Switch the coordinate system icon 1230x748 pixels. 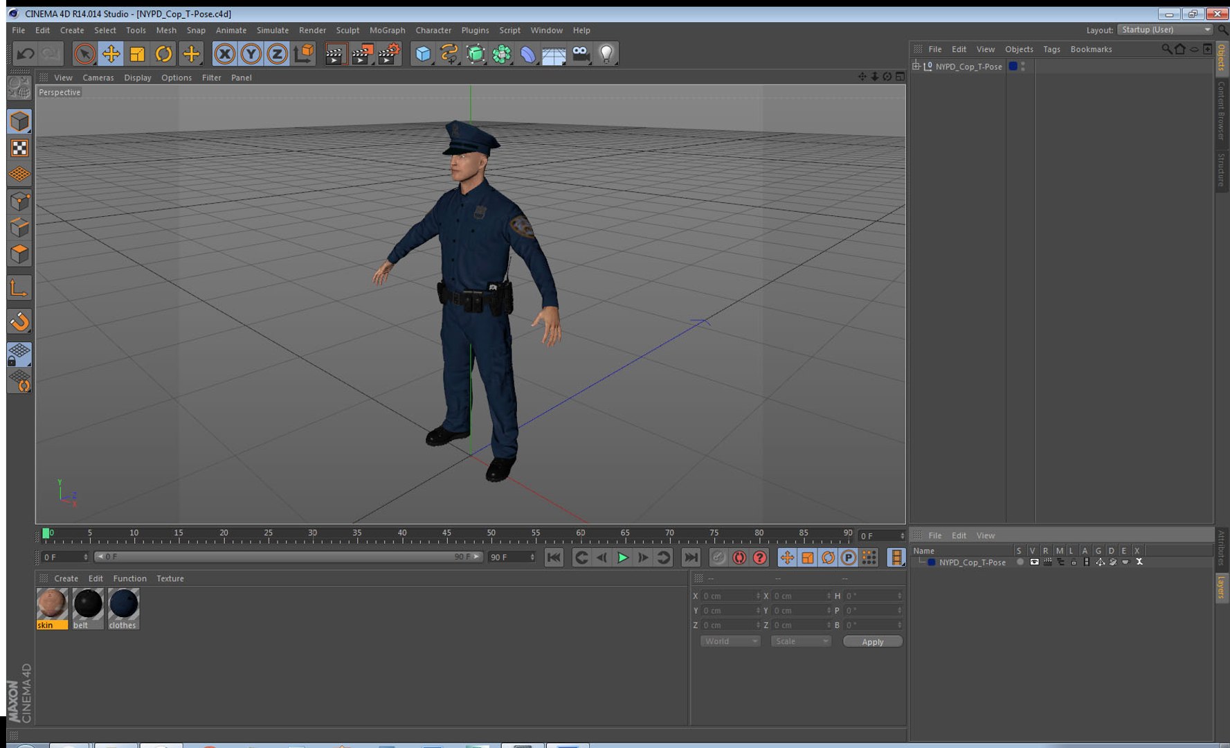(x=303, y=53)
